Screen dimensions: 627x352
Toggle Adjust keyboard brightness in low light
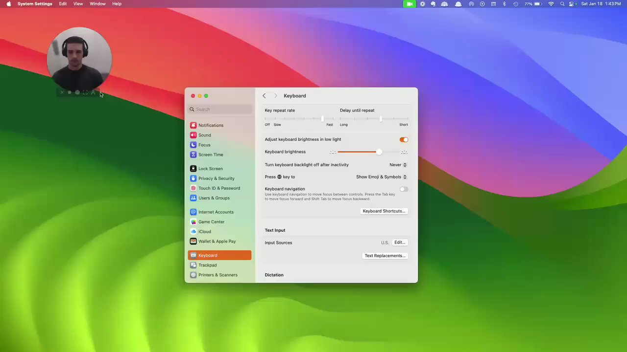[404, 140]
